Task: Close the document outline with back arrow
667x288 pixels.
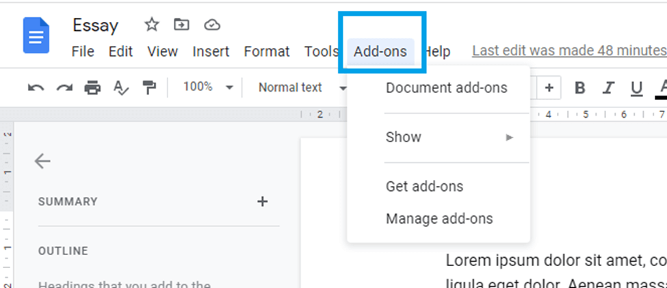Action: tap(42, 161)
